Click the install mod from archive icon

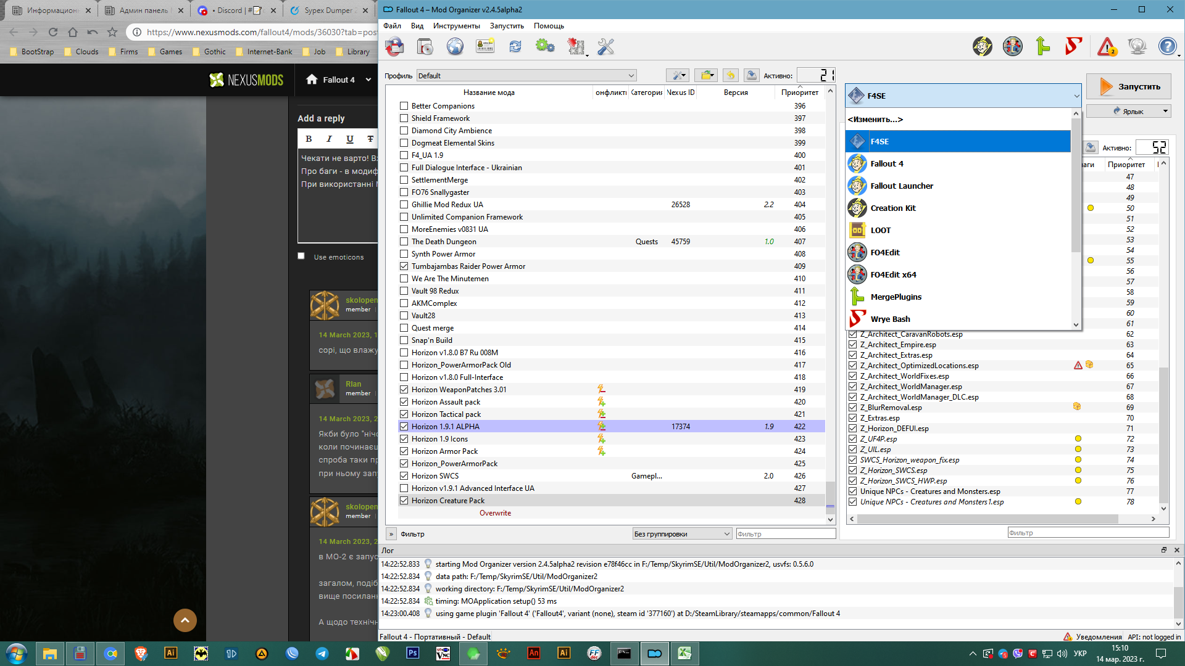click(x=394, y=46)
